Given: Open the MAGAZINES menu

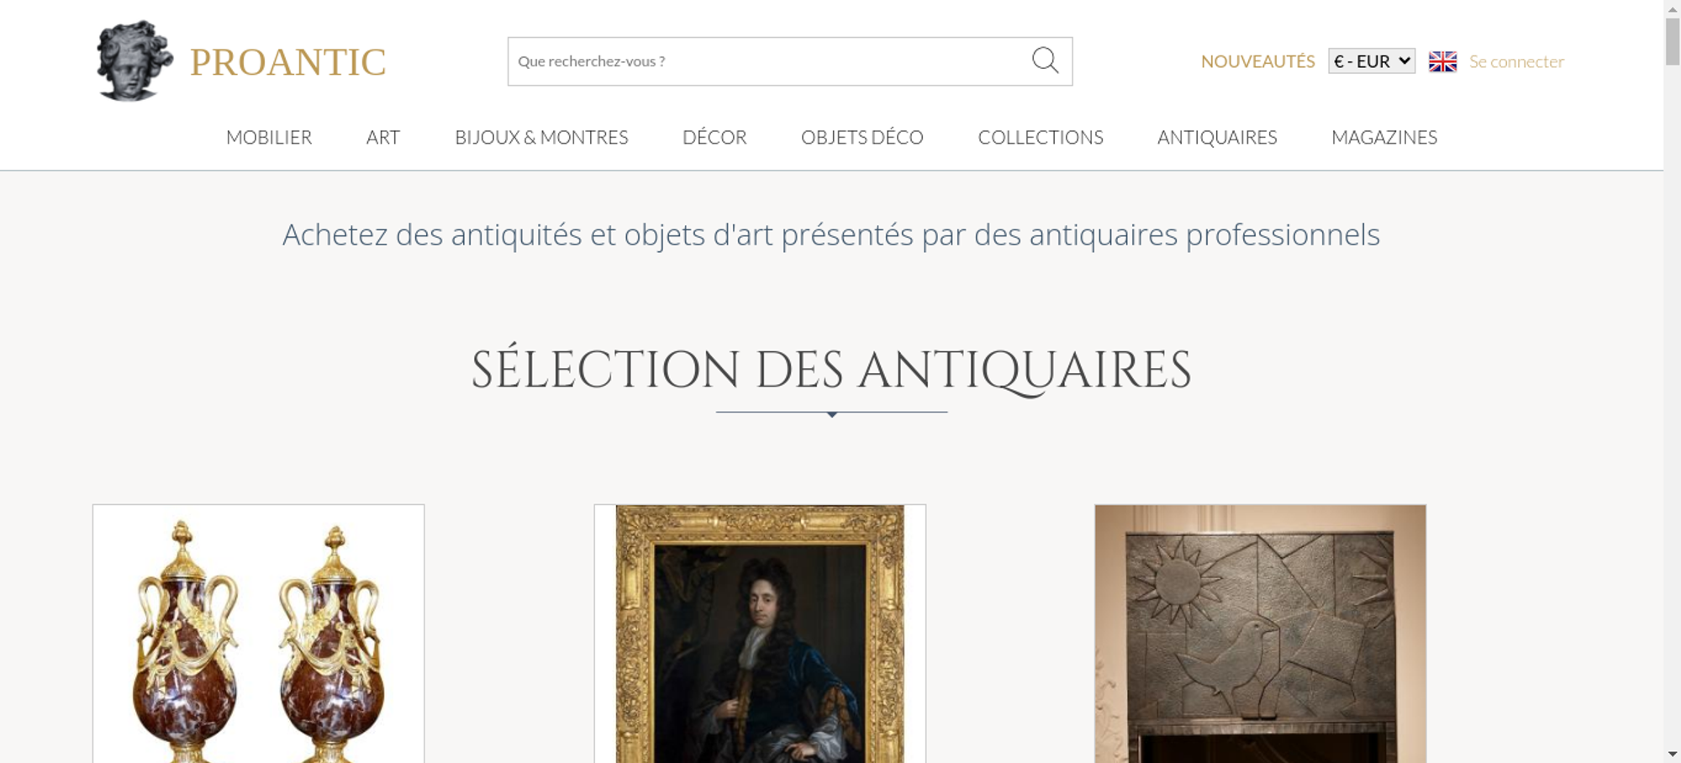Looking at the screenshot, I should tap(1384, 137).
